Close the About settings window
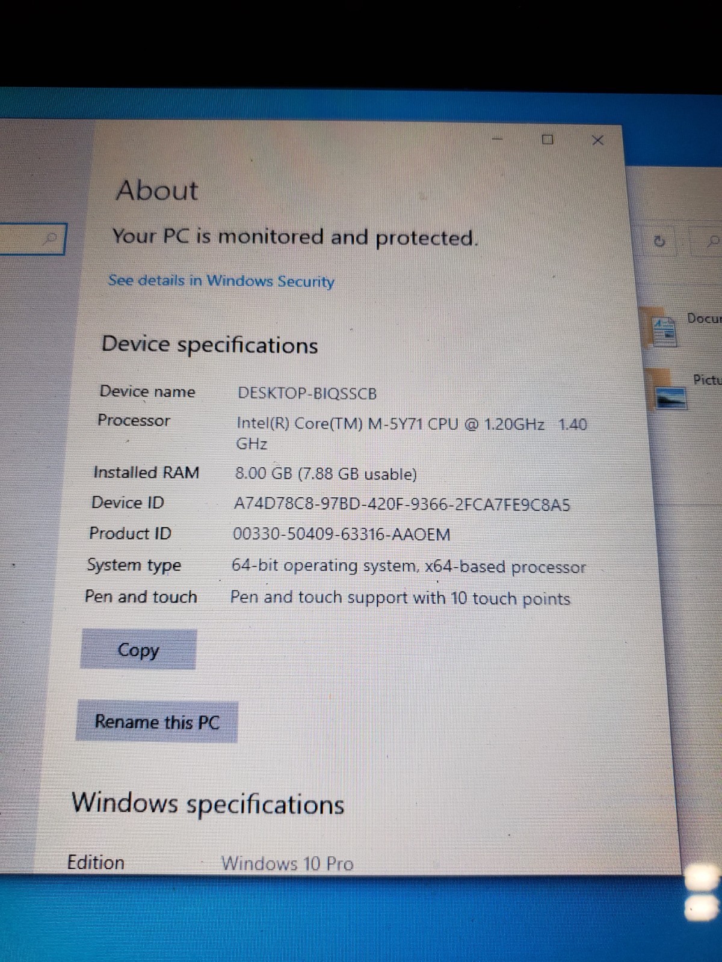722x962 pixels. 597,140
